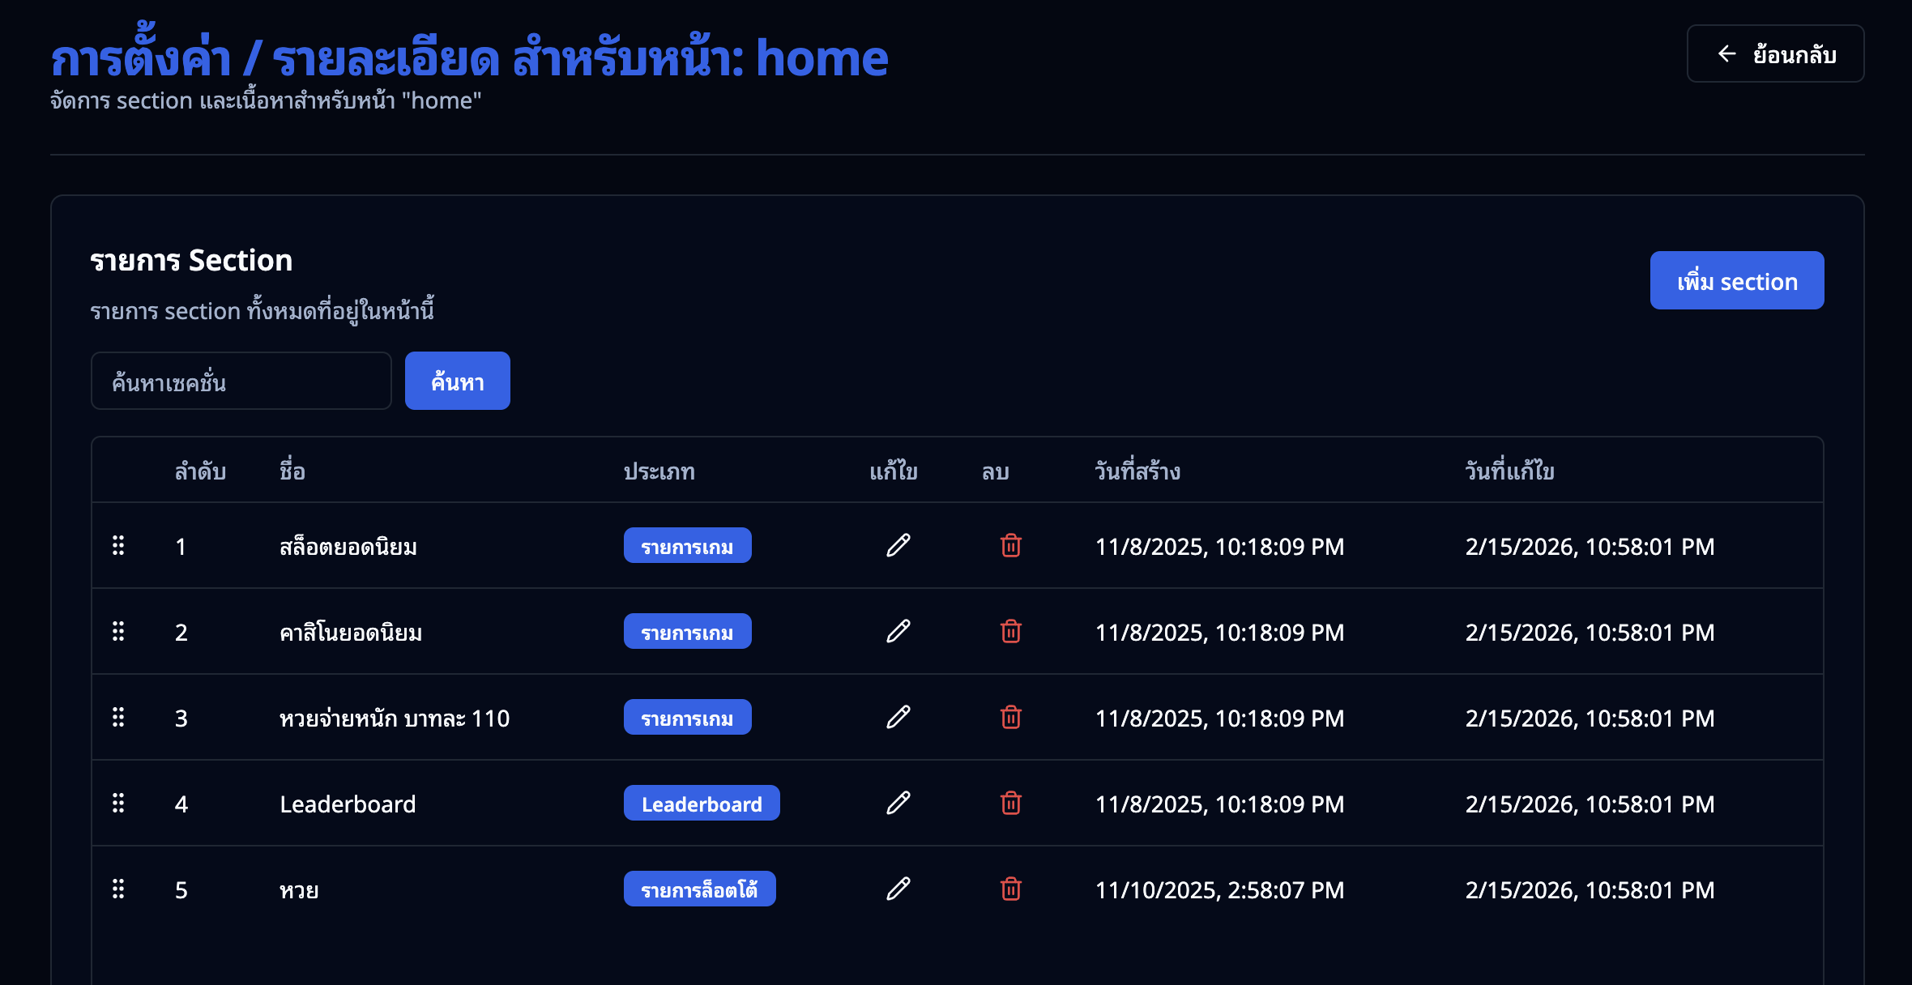Delete the สล็อตยอดนิยม section
Screen dimensions: 1912x985
[1010, 546]
